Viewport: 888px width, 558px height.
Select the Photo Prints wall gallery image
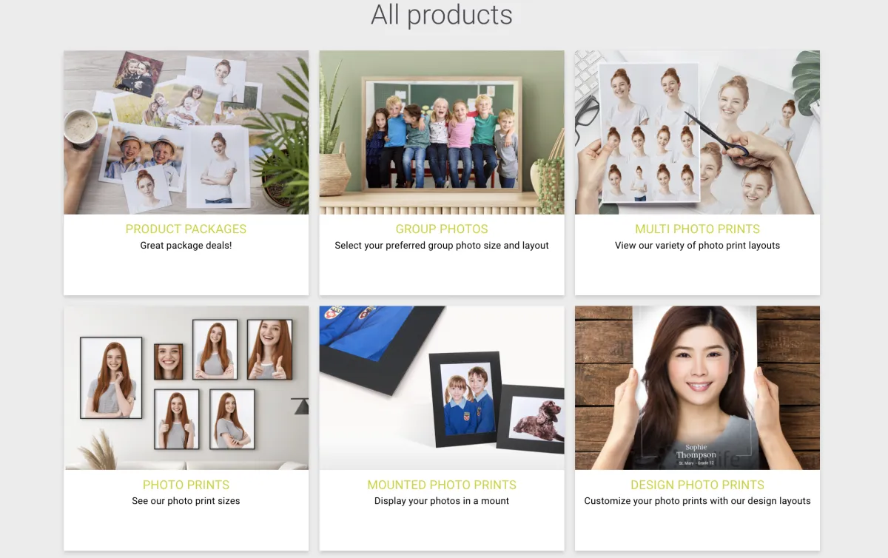pyautogui.click(x=186, y=388)
